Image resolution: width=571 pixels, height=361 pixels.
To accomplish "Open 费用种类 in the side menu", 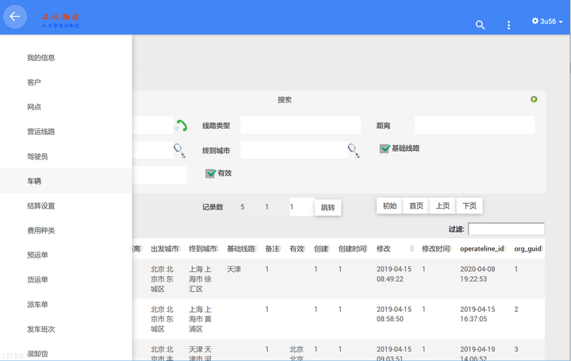I will point(66,230).
